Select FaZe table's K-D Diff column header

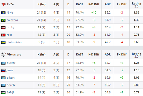point(94,4)
